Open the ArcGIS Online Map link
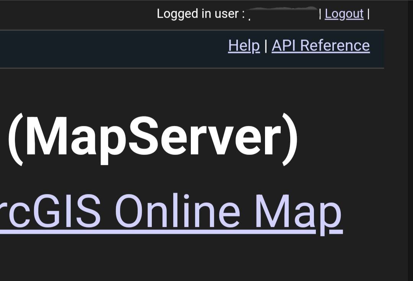Image resolution: width=413 pixels, height=281 pixels. [x=171, y=214]
